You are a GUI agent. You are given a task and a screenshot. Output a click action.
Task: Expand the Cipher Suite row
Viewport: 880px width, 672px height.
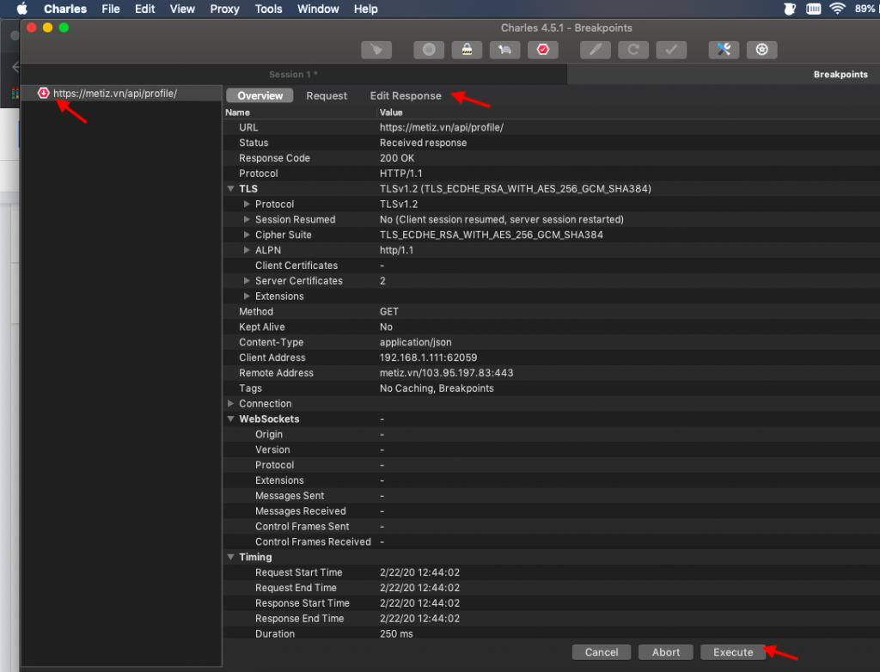[247, 235]
